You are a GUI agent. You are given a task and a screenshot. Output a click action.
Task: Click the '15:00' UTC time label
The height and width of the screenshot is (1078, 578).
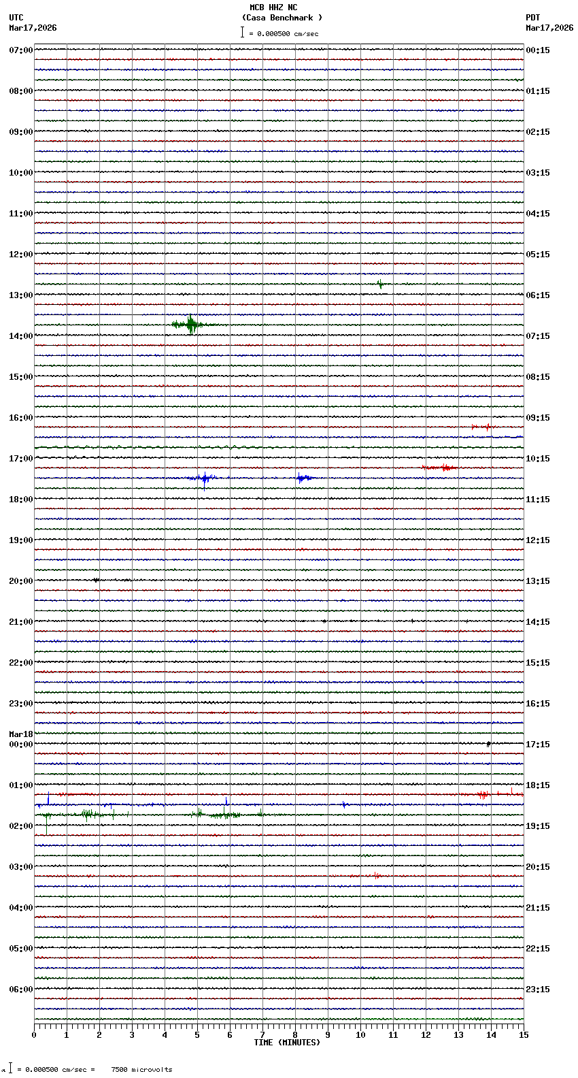(21, 377)
